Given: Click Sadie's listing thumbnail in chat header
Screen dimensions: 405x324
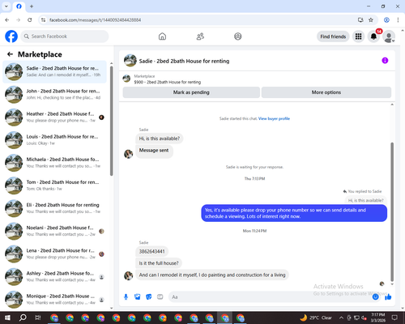Looking at the screenshot, I should [130, 61].
